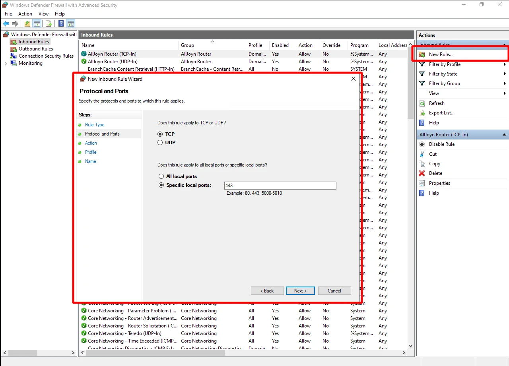Image resolution: width=509 pixels, height=366 pixels.
Task: Click the Cancel button in wizard
Action: click(334, 291)
